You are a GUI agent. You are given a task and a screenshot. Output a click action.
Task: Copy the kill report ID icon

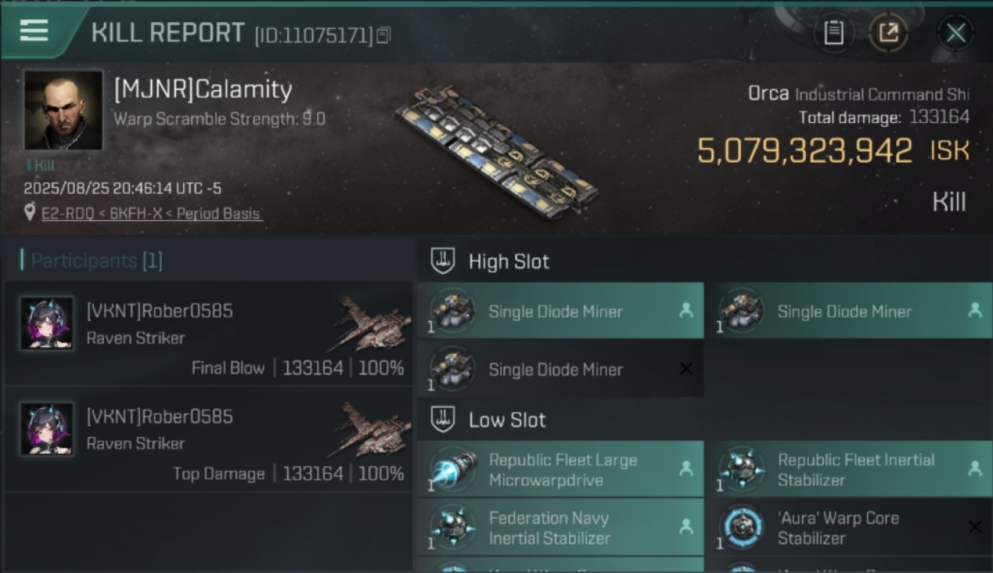(383, 35)
